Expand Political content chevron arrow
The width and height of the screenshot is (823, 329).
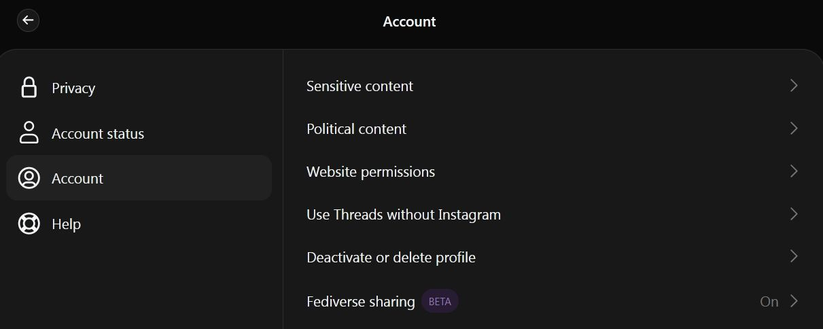pos(793,128)
